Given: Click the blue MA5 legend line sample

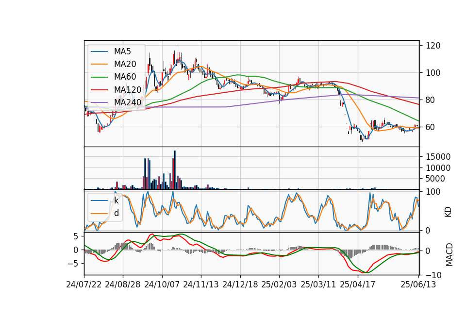Looking at the screenshot, I should tap(99, 52).
